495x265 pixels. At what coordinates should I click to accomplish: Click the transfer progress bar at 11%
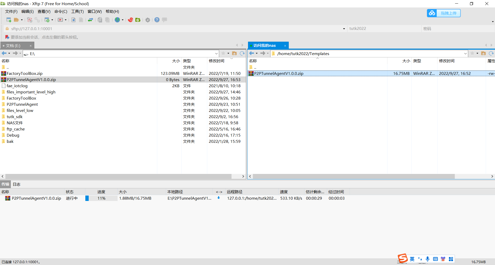click(101, 198)
